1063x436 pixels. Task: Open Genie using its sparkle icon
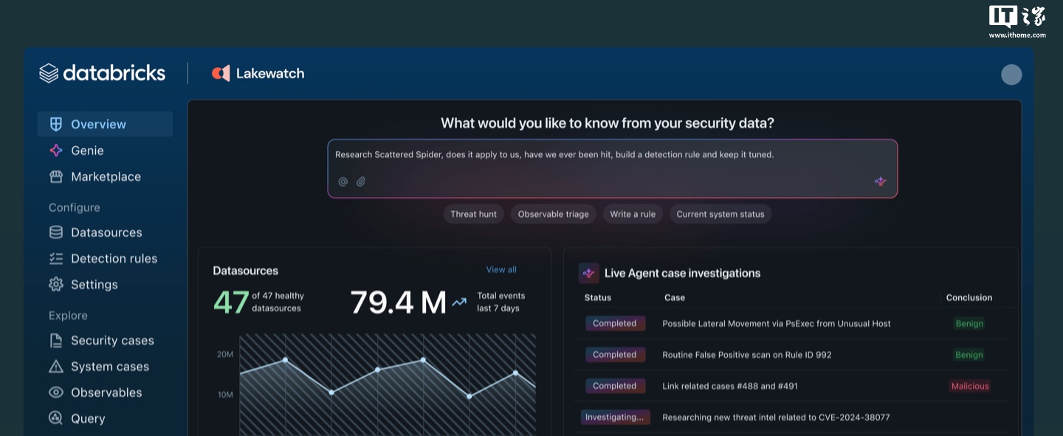[x=56, y=150]
